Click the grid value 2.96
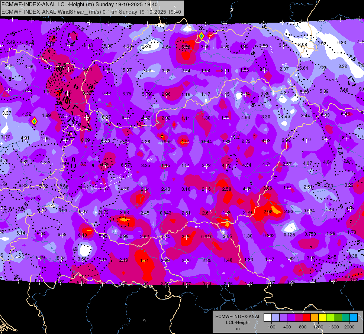The width and height of the screenshot is (364, 334). coord(166,94)
